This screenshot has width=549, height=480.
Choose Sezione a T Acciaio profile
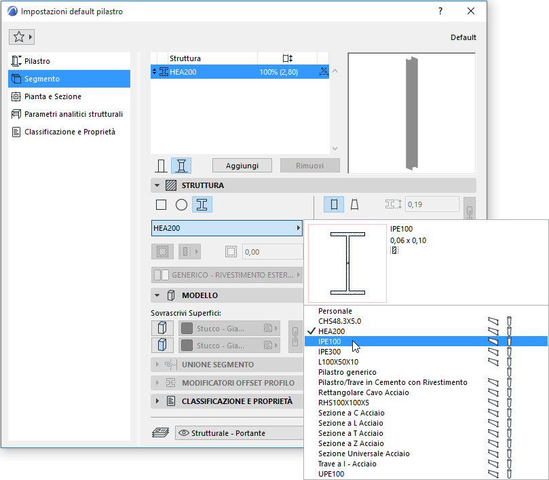tap(425, 432)
